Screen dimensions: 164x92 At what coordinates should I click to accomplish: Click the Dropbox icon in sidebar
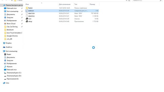coord(4,43)
